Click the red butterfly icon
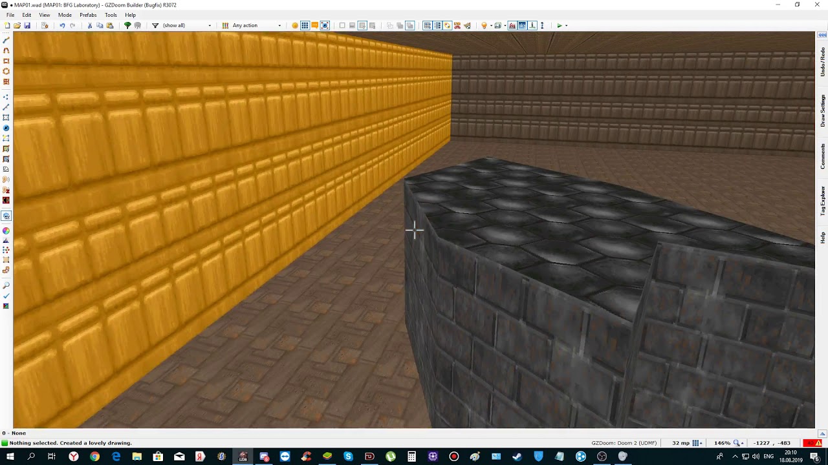Image resolution: width=828 pixels, height=465 pixels. (457, 25)
